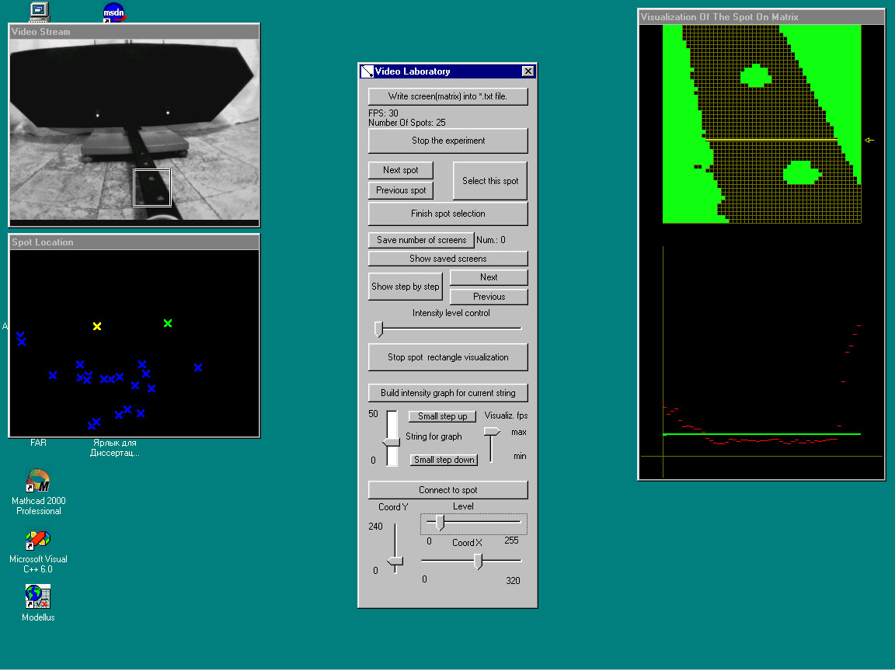Open the Mathcad 2000 Professional desktop icon

[x=38, y=482]
